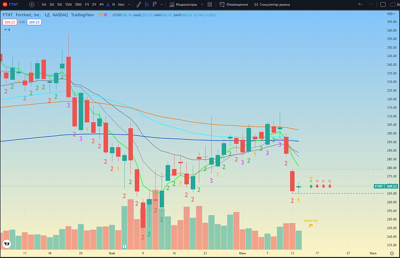400x258 pixels.
Task: Click the ЗАКР 269.23 close value
Action: point(187,15)
